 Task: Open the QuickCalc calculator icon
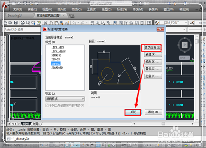click(x=142, y=23)
